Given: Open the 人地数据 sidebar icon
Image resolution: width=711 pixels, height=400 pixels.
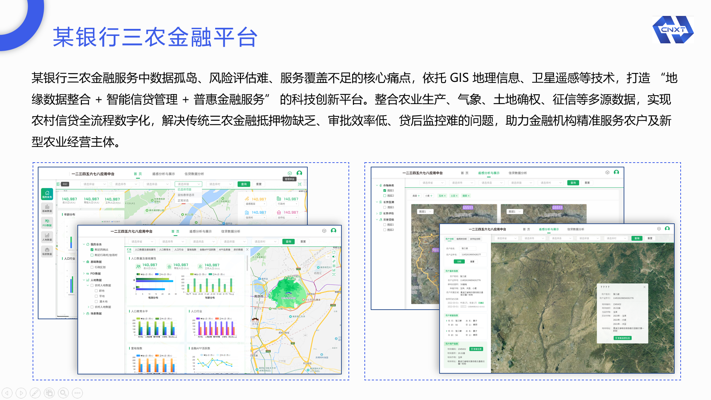Looking at the screenshot, I should tap(47, 237).
